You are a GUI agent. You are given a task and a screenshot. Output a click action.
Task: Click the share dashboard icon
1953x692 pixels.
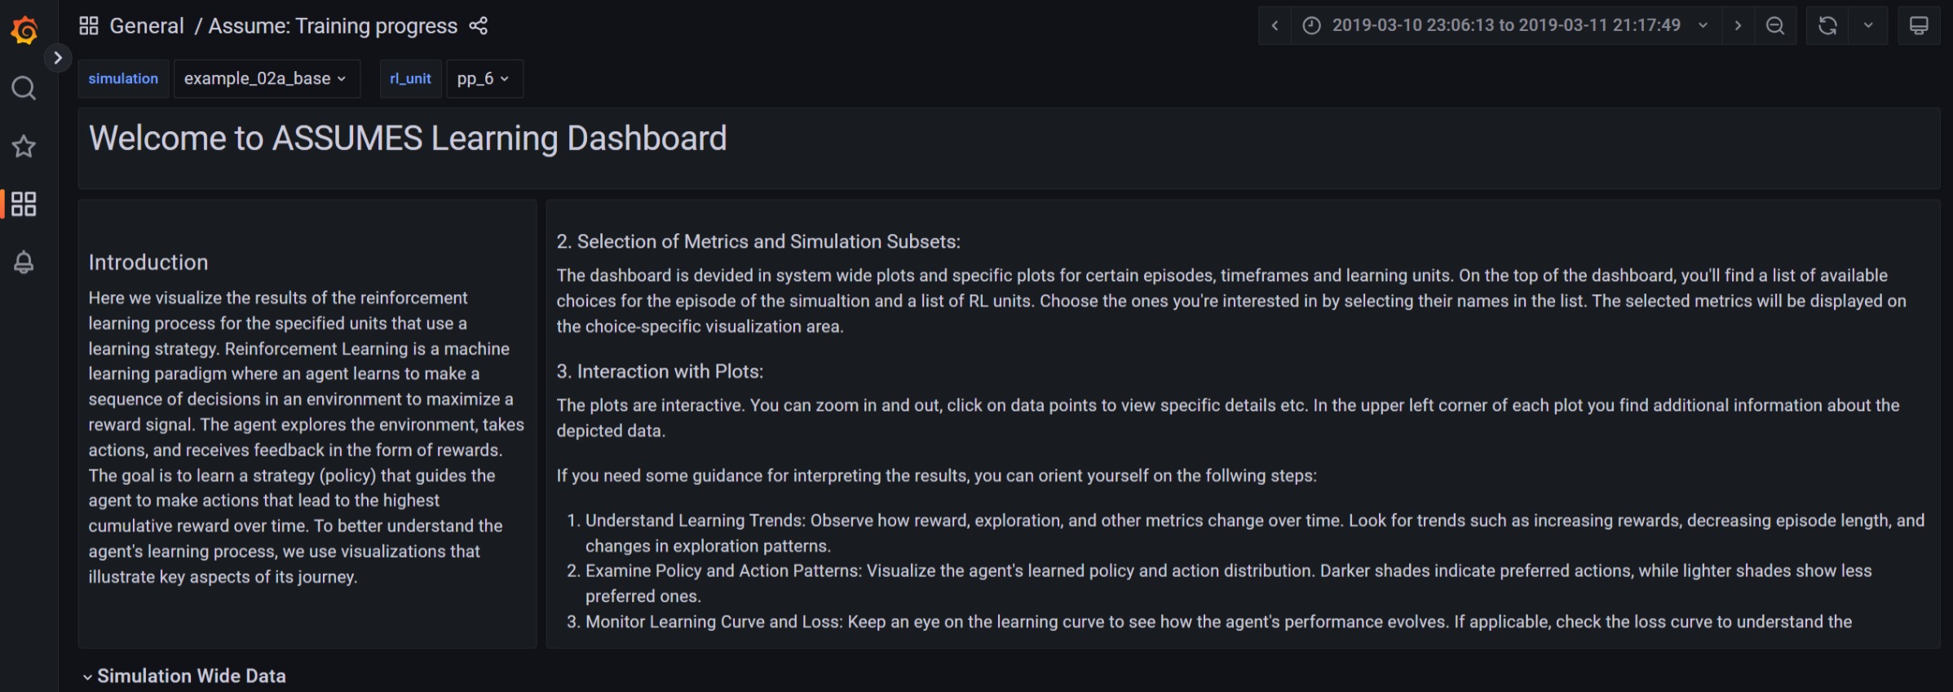click(479, 26)
